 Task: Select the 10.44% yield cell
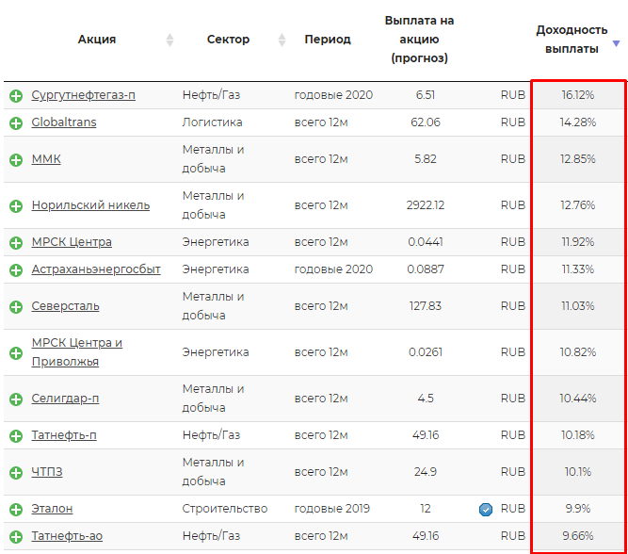(x=578, y=399)
